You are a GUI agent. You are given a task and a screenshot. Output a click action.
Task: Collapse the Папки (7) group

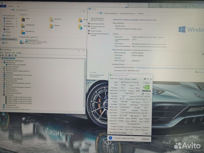point(19,14)
